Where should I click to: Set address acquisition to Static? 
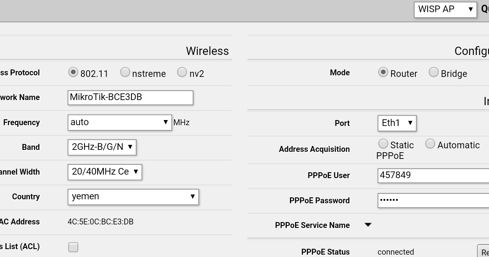[x=383, y=144]
